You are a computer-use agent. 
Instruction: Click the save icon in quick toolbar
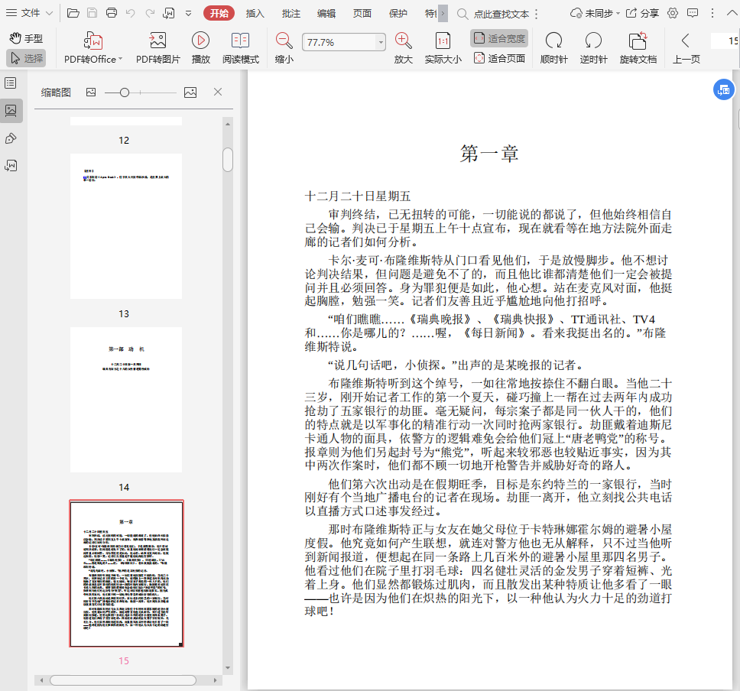92,13
